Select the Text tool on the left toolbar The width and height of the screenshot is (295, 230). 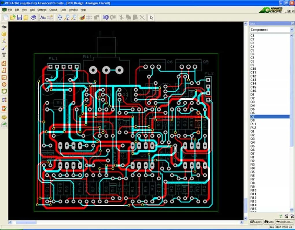click(x=4, y=54)
